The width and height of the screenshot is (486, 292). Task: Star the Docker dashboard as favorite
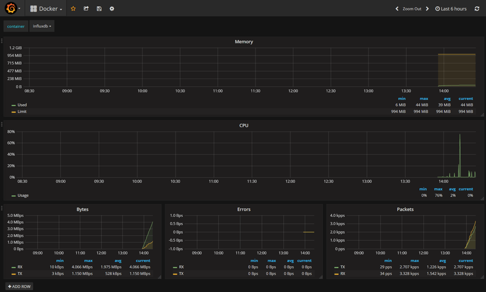click(x=73, y=8)
